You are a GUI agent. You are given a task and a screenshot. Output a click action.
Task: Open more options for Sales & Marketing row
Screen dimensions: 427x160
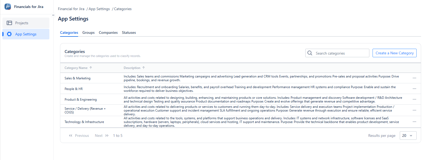414,78
